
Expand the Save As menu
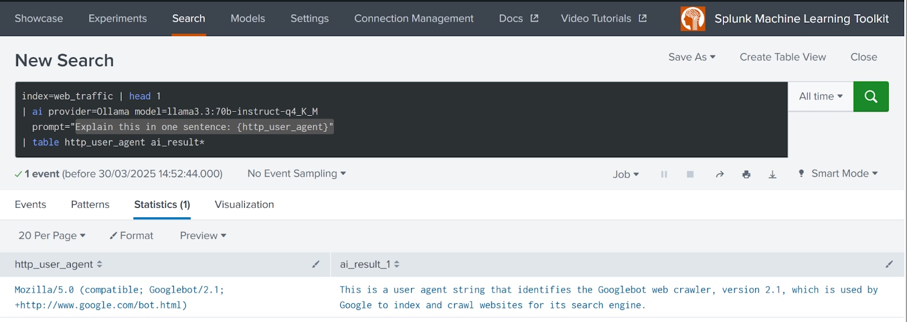click(692, 57)
